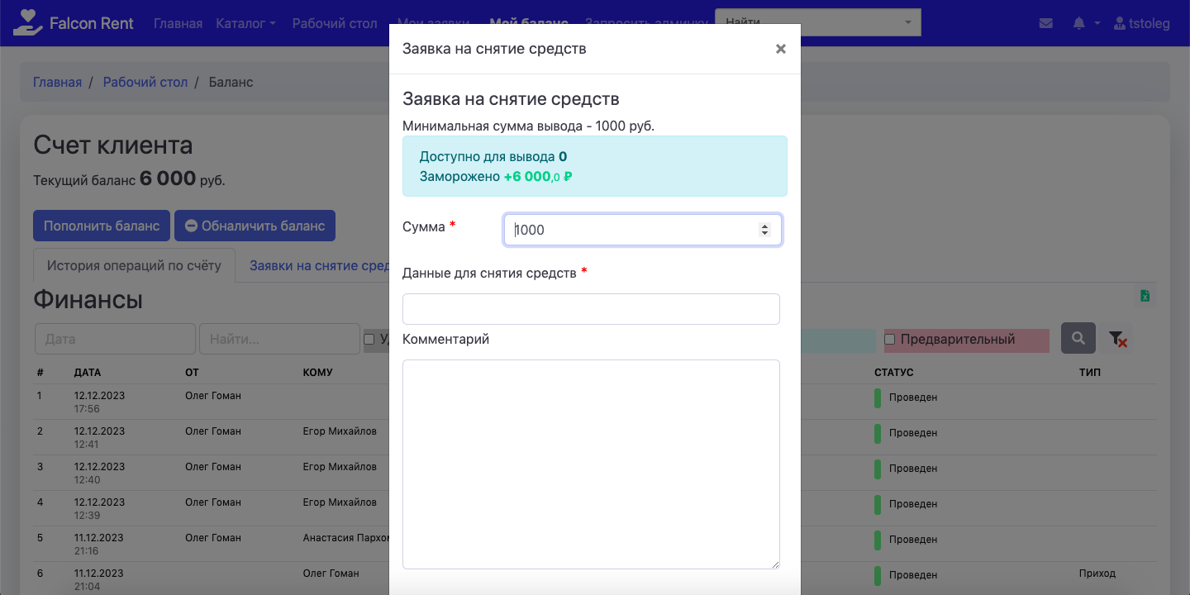The height and width of the screenshot is (595, 1190).
Task: Click the Главная breadcrumb link
Action: [57, 82]
